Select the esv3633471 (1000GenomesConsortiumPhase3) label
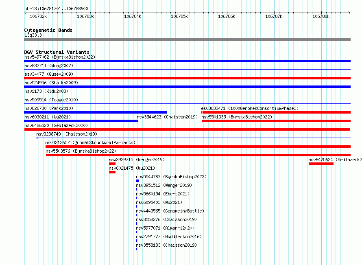The image size is (362, 265). tap(250, 108)
